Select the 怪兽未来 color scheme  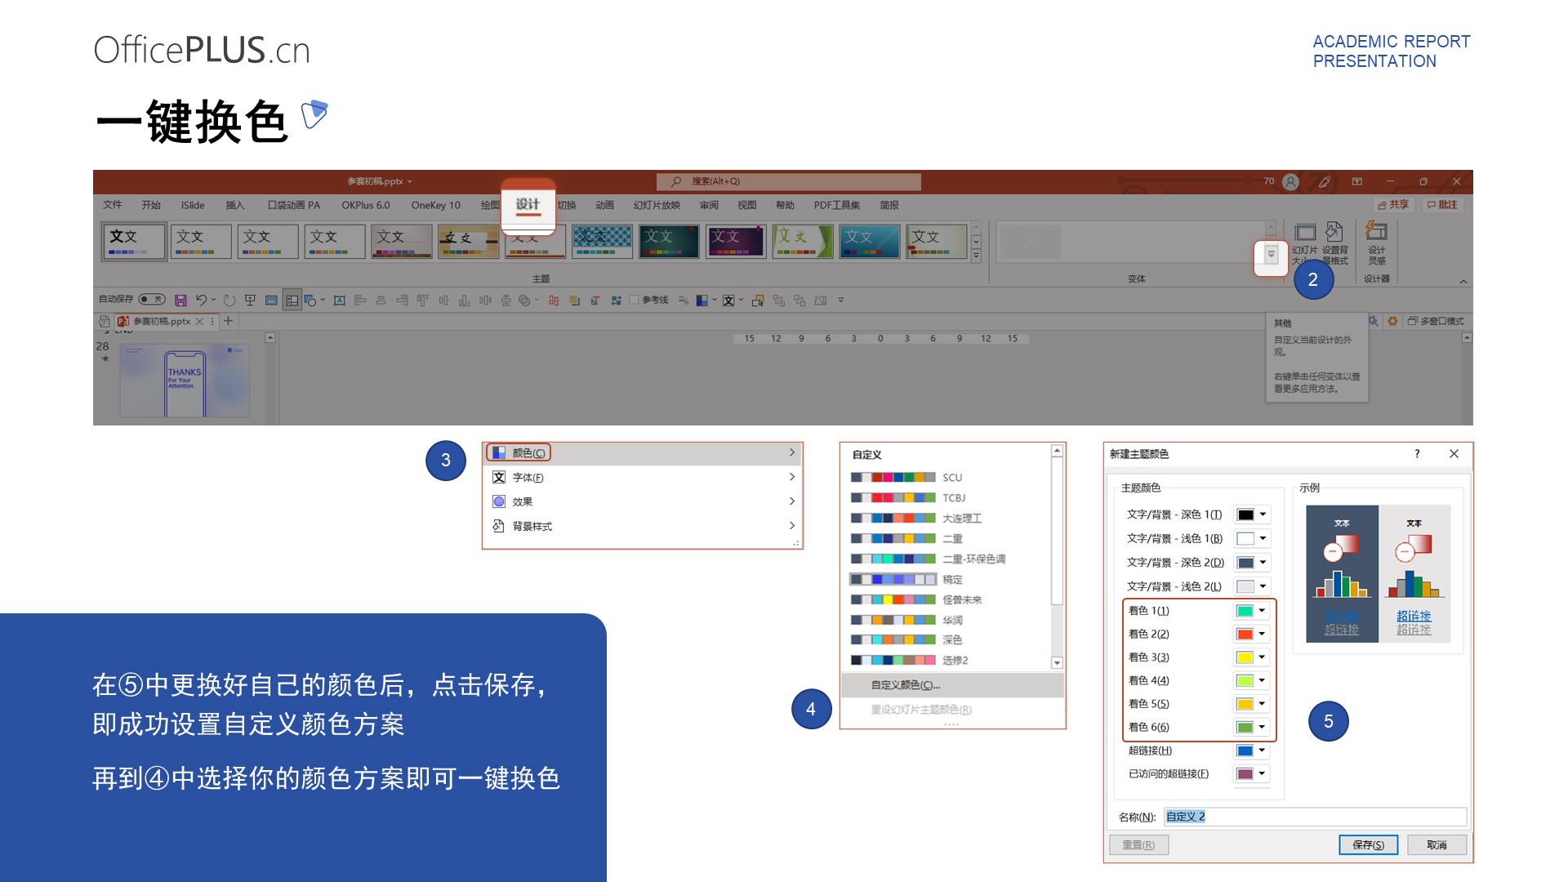click(x=916, y=599)
